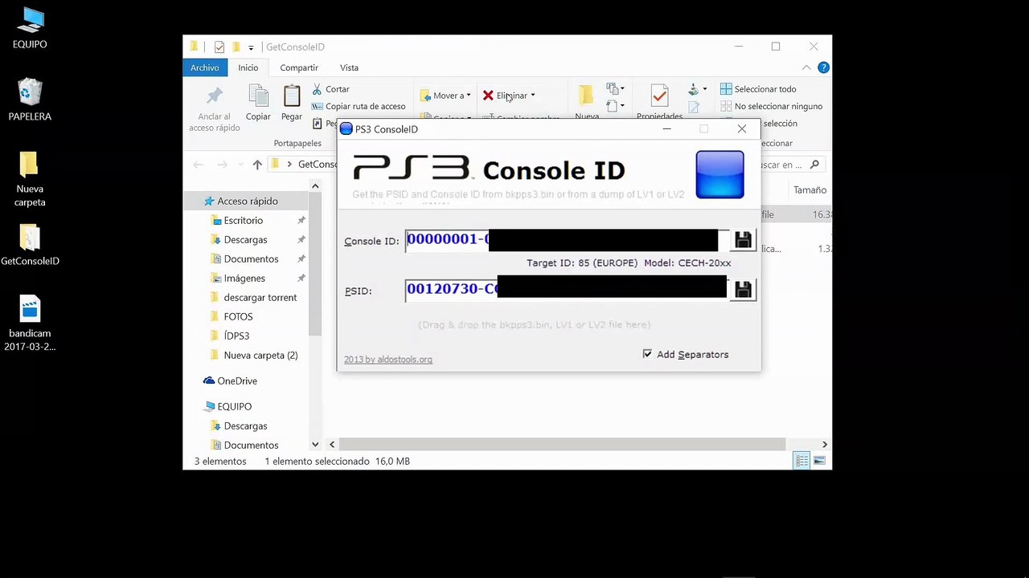Save the PSID using its floppy icon
Viewport: 1029px width, 578px height.
pyautogui.click(x=743, y=290)
